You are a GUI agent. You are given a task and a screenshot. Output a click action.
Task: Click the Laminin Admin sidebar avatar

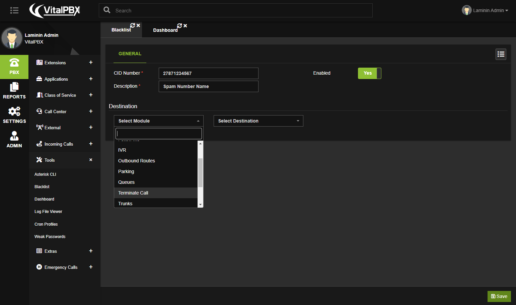click(12, 38)
